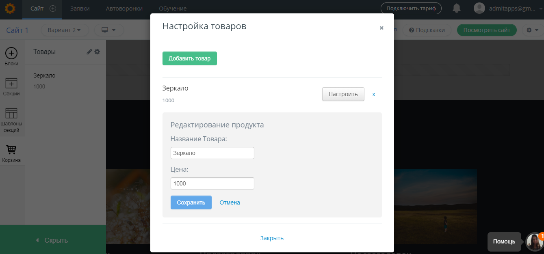Viewport: 544px width, 254px height.
Task: Switch to the Заявки section
Action: [80, 8]
